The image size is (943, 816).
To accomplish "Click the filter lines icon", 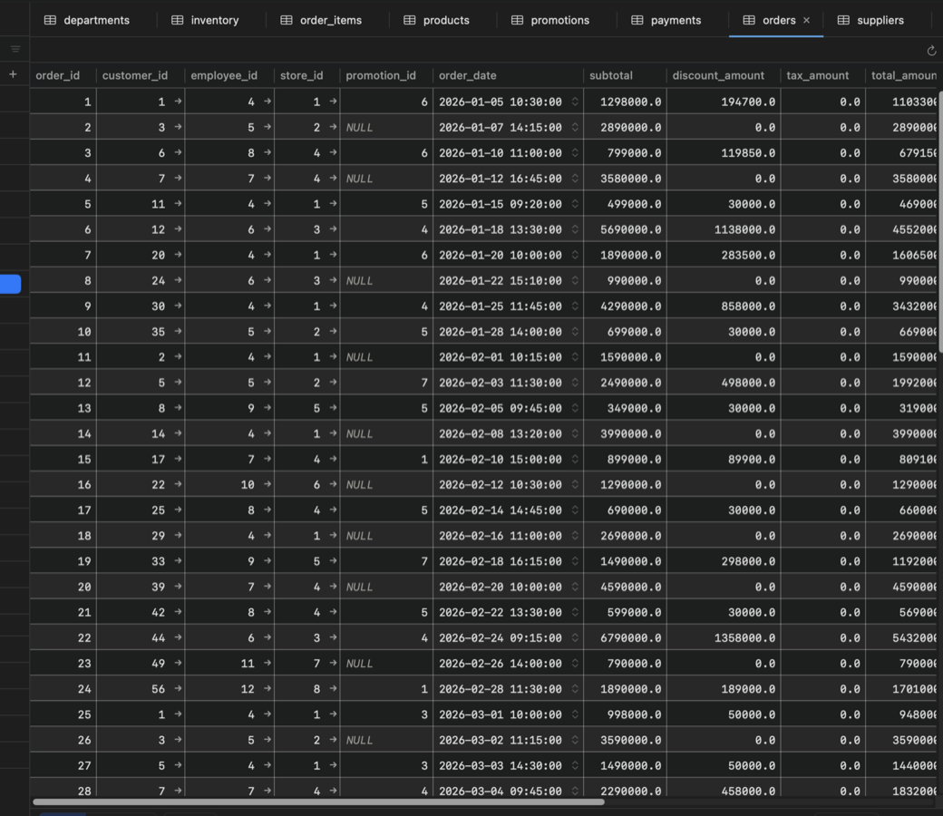I will point(15,49).
